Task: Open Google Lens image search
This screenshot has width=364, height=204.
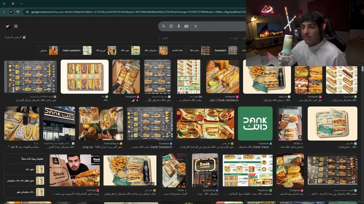Action: (171, 26)
